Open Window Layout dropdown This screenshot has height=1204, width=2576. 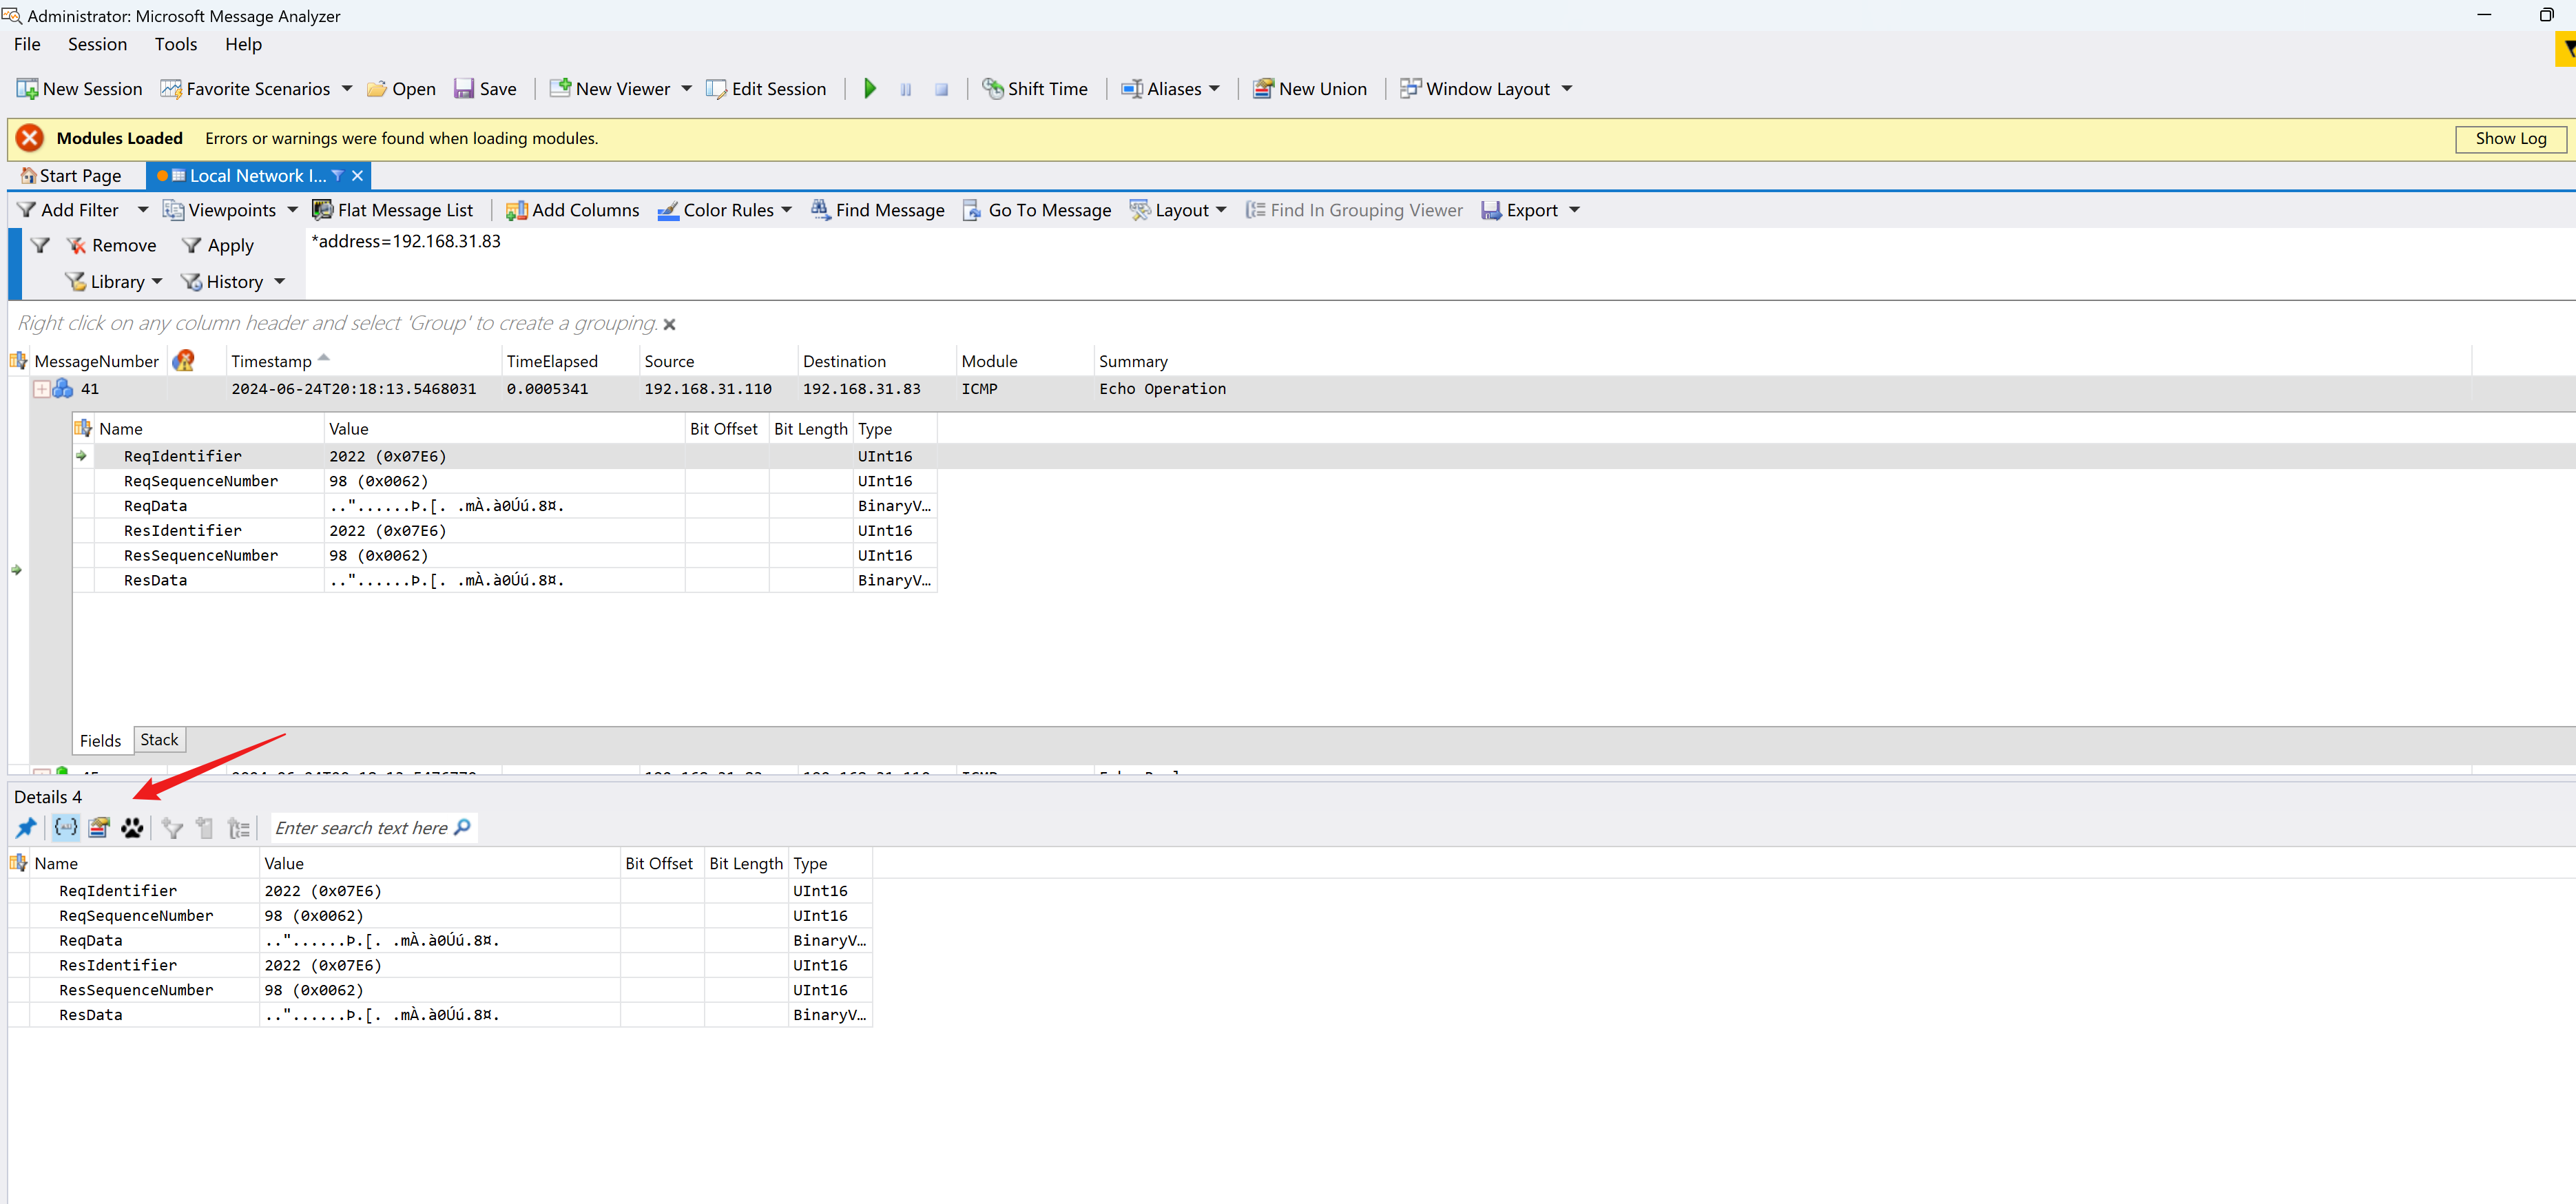tap(1486, 89)
